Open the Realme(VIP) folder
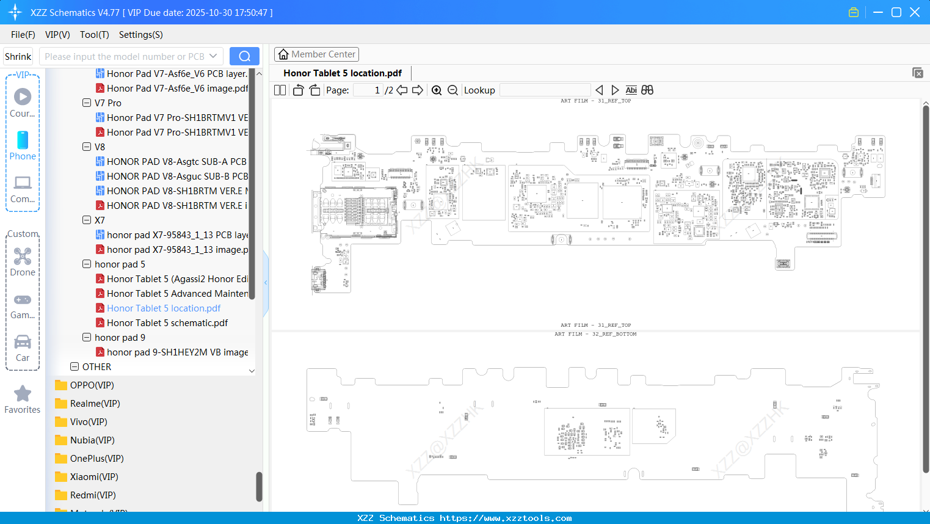Image resolution: width=930 pixels, height=524 pixels. (x=87, y=403)
